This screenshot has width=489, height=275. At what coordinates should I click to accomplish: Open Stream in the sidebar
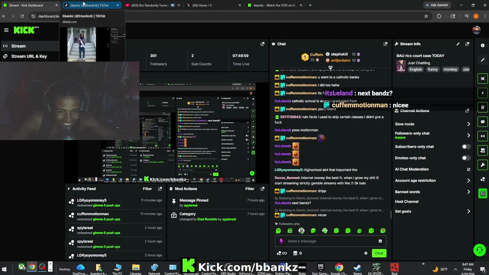tap(29, 46)
